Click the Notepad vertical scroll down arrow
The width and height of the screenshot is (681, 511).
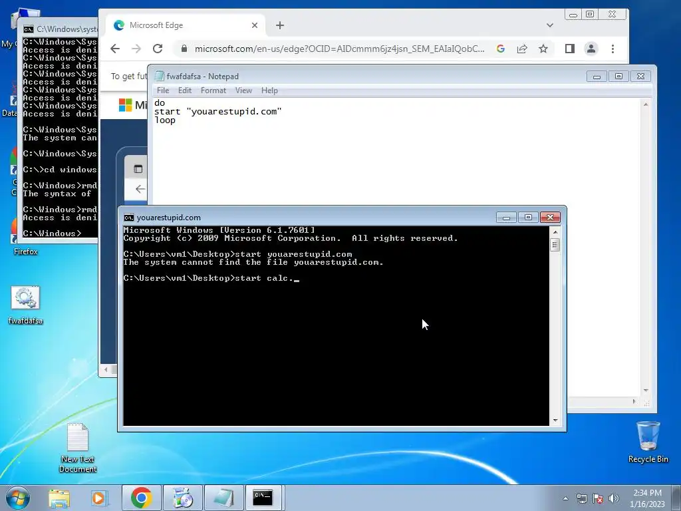tap(646, 391)
